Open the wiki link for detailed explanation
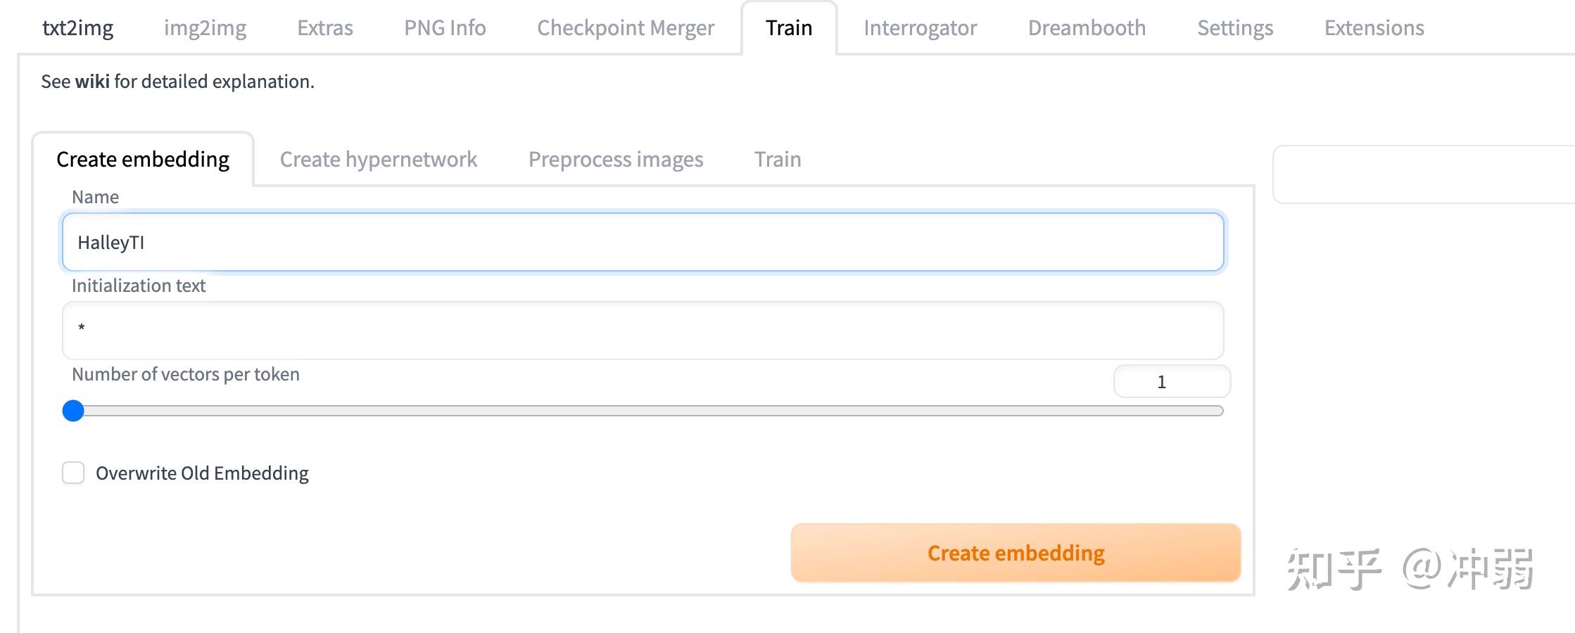The height and width of the screenshot is (633, 1575). click(92, 82)
